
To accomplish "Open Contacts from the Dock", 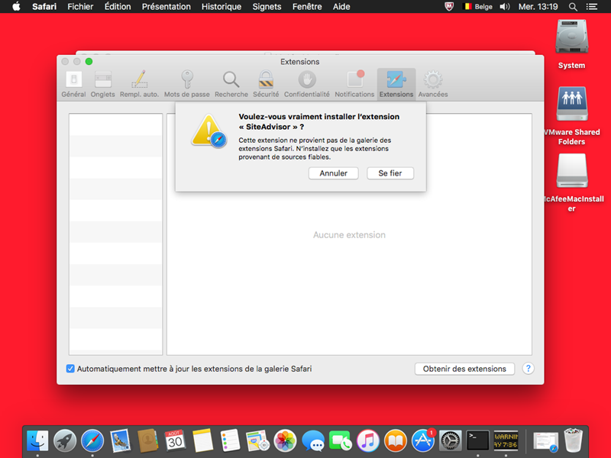I will [x=147, y=441].
